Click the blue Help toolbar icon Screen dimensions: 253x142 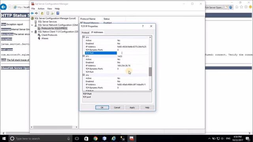58,13
